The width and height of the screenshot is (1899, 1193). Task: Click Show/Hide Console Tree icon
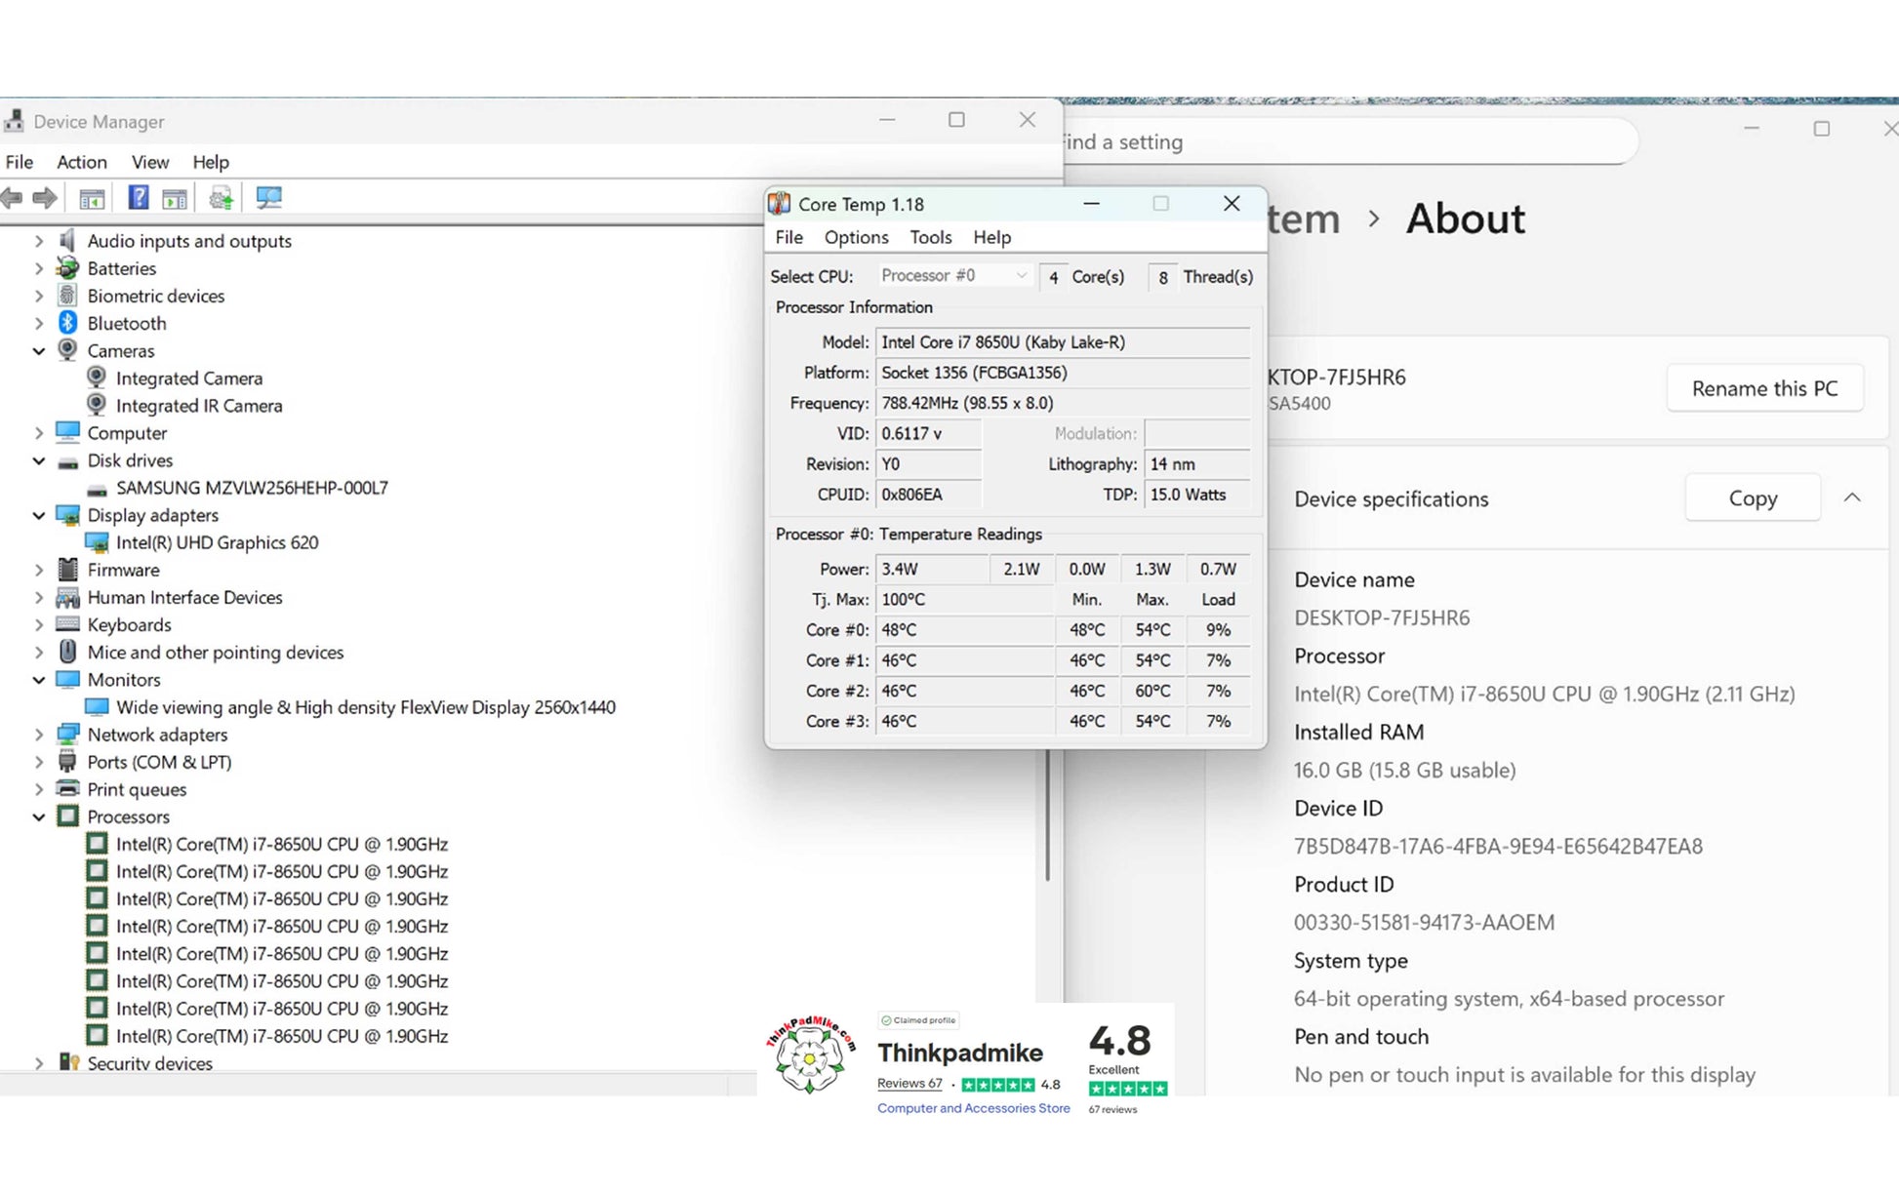point(92,198)
